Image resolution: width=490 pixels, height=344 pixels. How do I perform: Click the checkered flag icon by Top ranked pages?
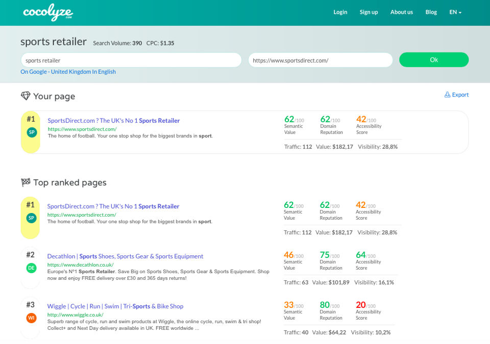pyautogui.click(x=26, y=182)
